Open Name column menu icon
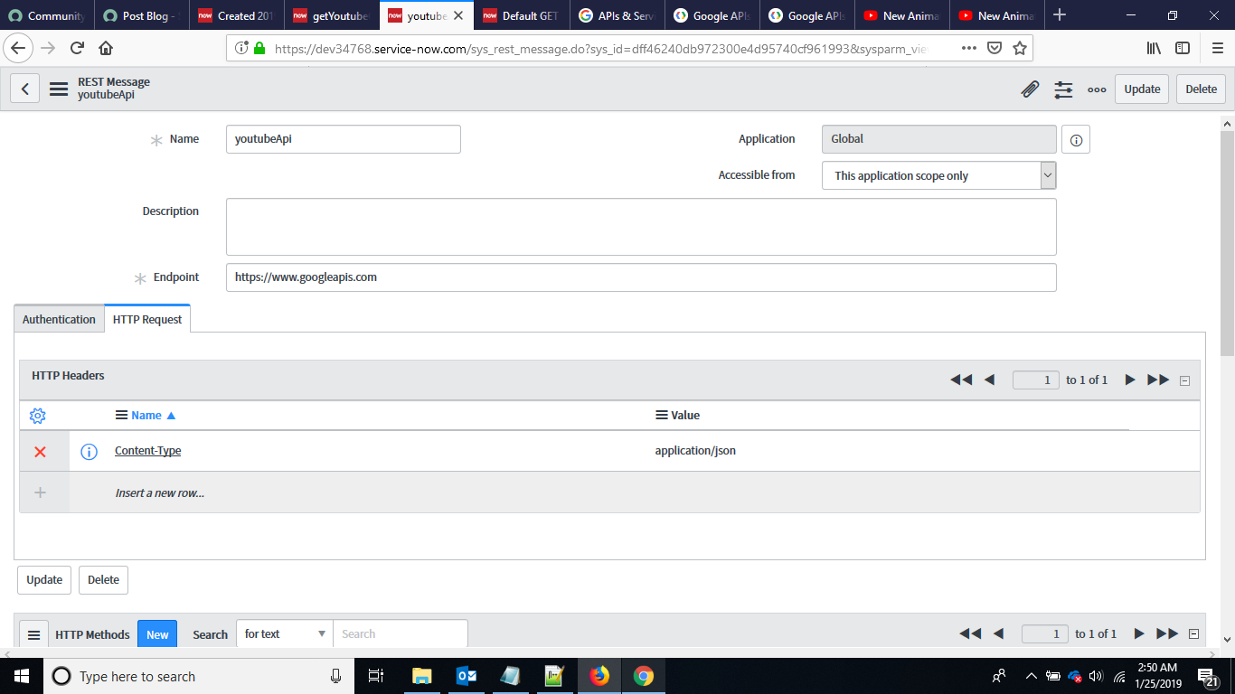 click(121, 416)
